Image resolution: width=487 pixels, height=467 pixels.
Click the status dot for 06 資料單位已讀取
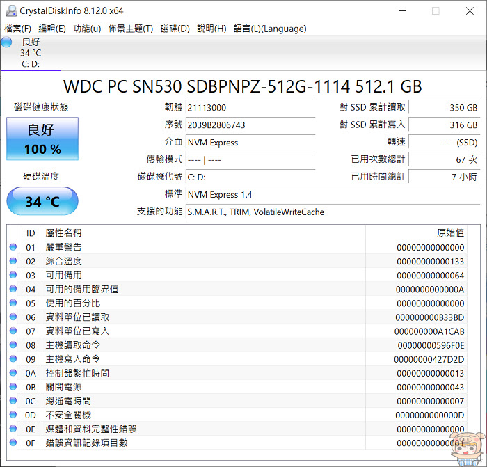tap(13, 317)
